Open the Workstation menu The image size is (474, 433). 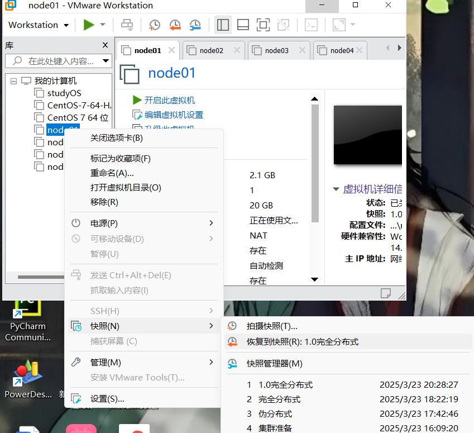point(39,25)
